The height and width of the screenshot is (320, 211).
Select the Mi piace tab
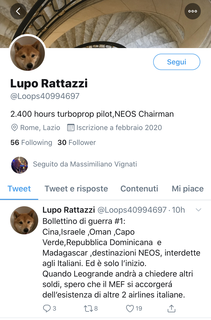click(188, 189)
